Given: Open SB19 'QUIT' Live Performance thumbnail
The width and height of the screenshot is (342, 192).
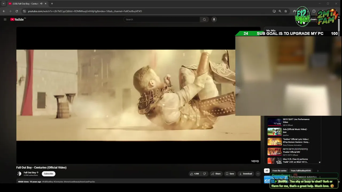Looking at the screenshot, I should [274, 122].
